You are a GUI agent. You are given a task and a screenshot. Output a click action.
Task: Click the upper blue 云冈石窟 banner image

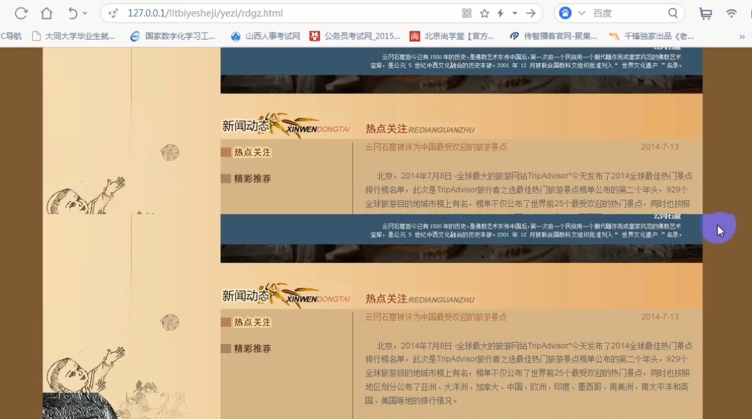click(x=462, y=70)
